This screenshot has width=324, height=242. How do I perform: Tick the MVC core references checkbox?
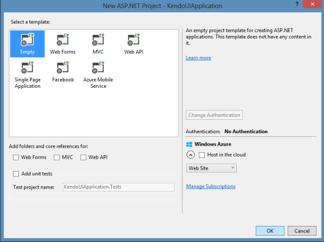click(x=57, y=157)
